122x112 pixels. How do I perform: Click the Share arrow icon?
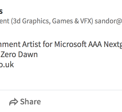coord(13,102)
